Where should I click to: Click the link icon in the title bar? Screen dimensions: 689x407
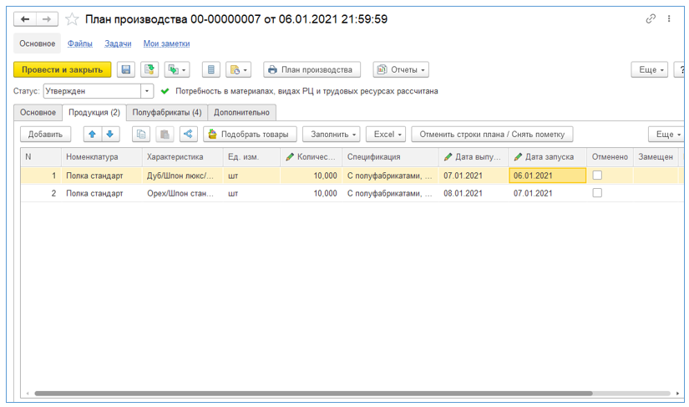pos(651,19)
